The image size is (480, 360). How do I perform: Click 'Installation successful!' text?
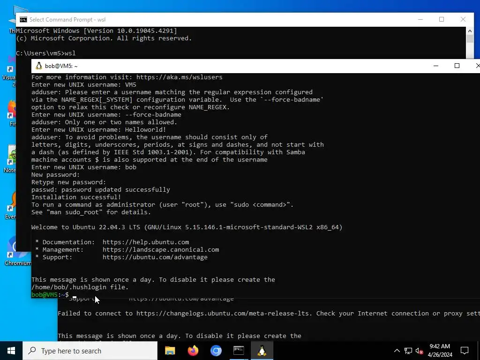click(76, 197)
